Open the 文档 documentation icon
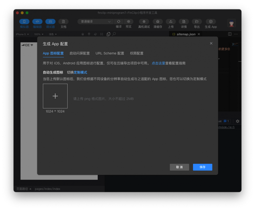This screenshot has height=210, width=255. point(63,22)
